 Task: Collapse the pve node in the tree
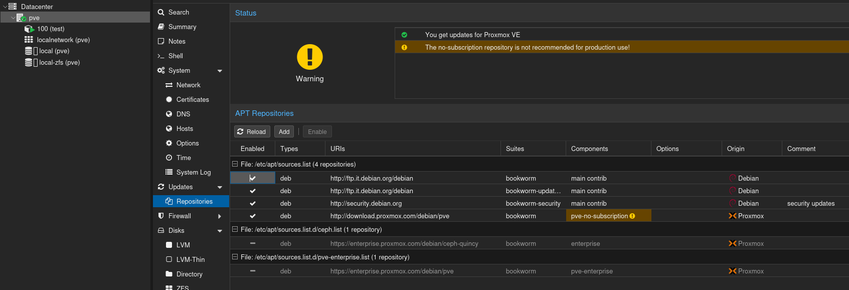coord(13,18)
